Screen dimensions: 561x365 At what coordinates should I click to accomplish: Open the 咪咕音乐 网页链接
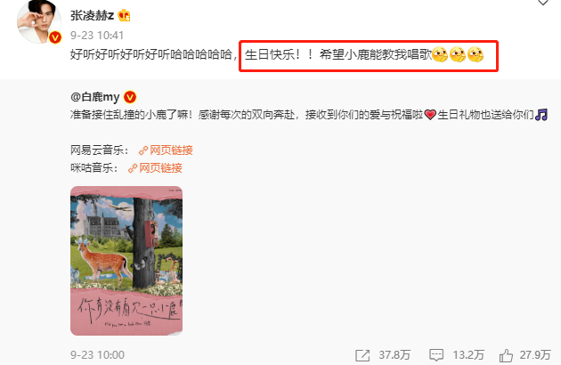click(160, 168)
